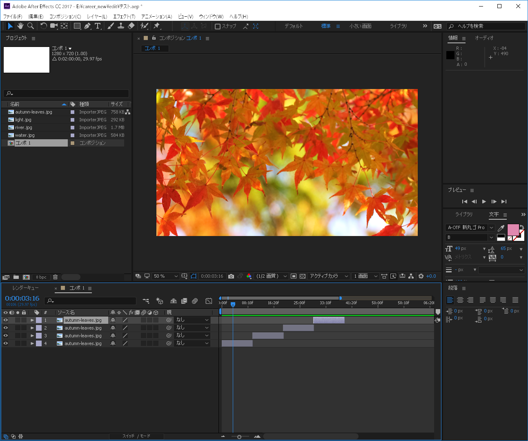Delete selected item with project trash icon
Screen dimensions: 528x441
[x=56, y=277]
